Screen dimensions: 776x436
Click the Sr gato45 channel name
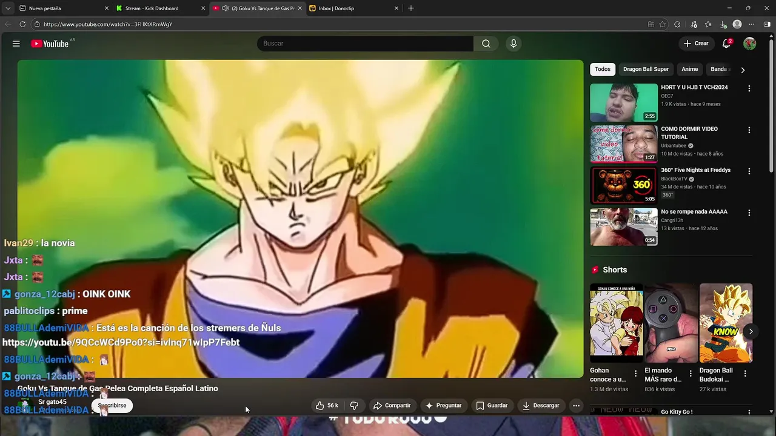point(52,402)
